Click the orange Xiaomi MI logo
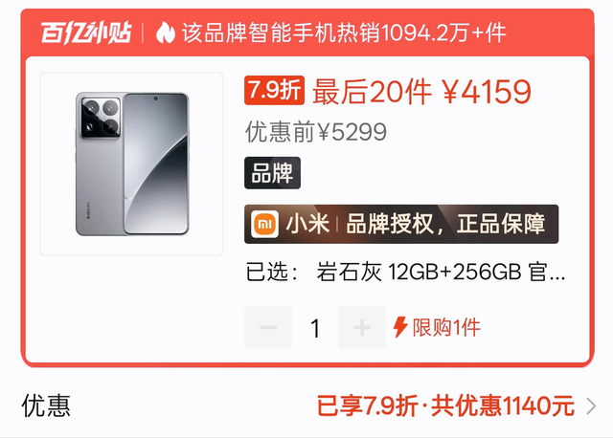Viewport: 613px width, 438px height. (x=264, y=225)
